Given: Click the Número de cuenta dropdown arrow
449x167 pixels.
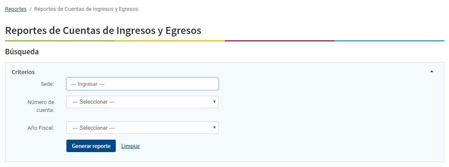Looking at the screenshot, I should pyautogui.click(x=214, y=102).
